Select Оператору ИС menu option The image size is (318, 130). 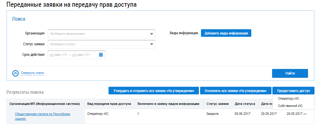(x=288, y=99)
